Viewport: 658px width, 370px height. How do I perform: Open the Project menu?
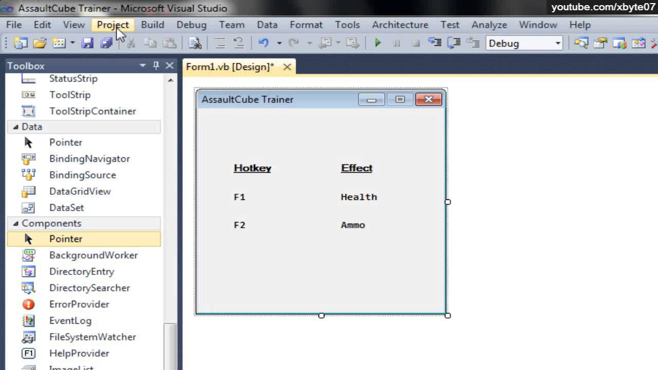[113, 25]
